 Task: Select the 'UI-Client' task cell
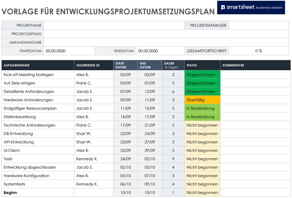[38, 150]
